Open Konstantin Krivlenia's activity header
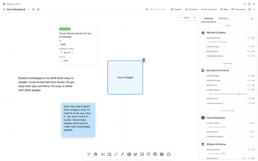The width and height of the screenshot is (258, 161). (x=215, y=70)
